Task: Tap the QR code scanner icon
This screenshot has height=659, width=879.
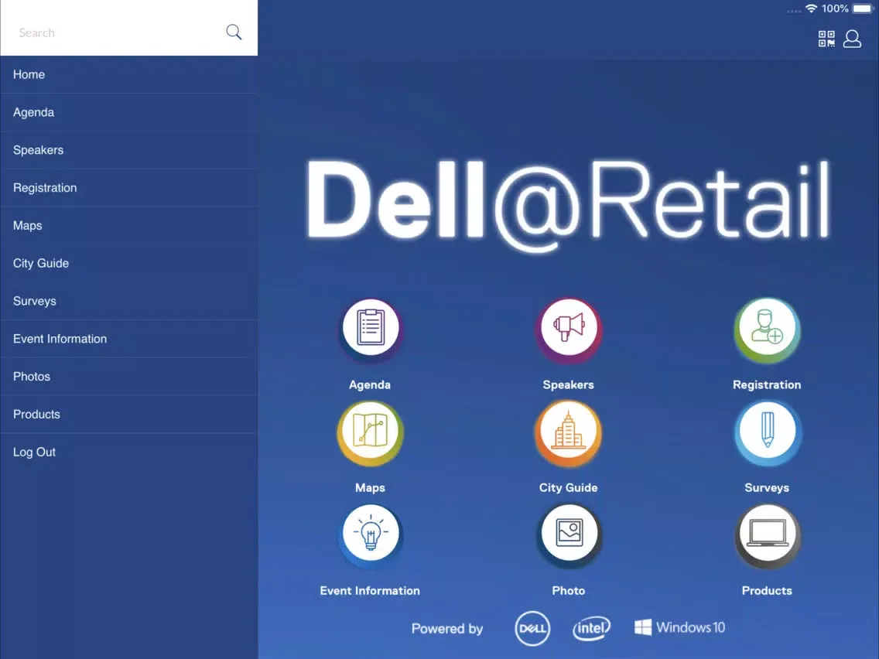Action: [x=826, y=39]
